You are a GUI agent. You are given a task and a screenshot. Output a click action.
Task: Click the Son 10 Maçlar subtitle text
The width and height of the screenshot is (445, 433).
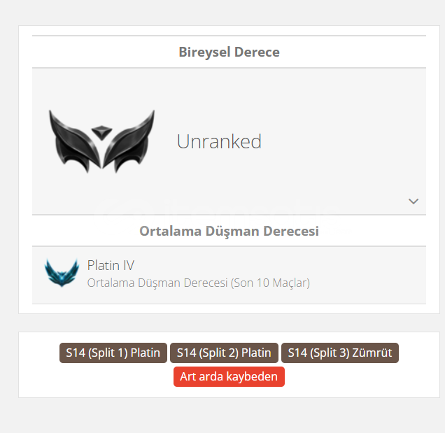coord(199,283)
